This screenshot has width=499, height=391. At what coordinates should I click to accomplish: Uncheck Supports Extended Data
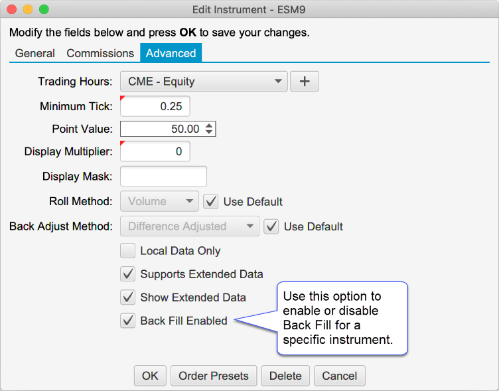[127, 274]
